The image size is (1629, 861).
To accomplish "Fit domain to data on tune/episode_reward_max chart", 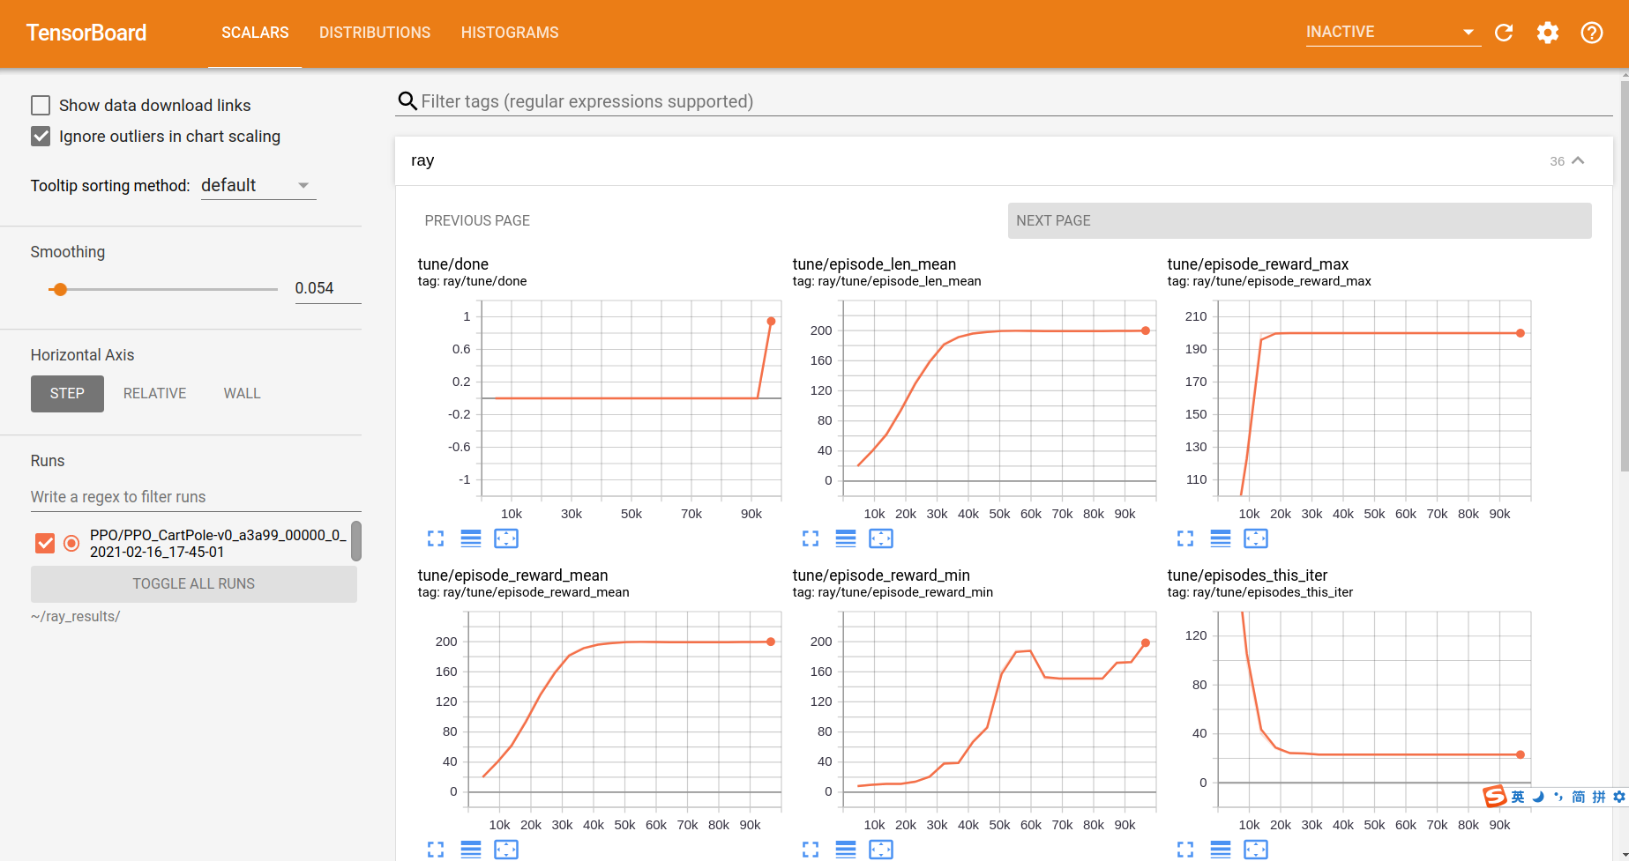I will coord(1256,538).
